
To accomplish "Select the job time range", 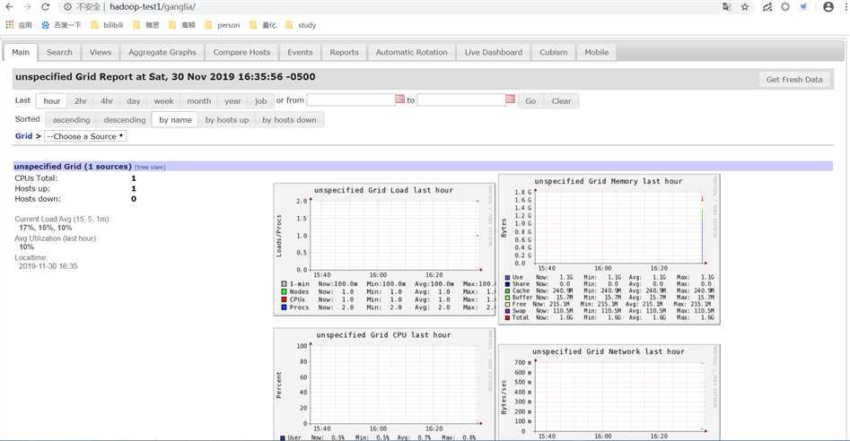I will click(261, 100).
